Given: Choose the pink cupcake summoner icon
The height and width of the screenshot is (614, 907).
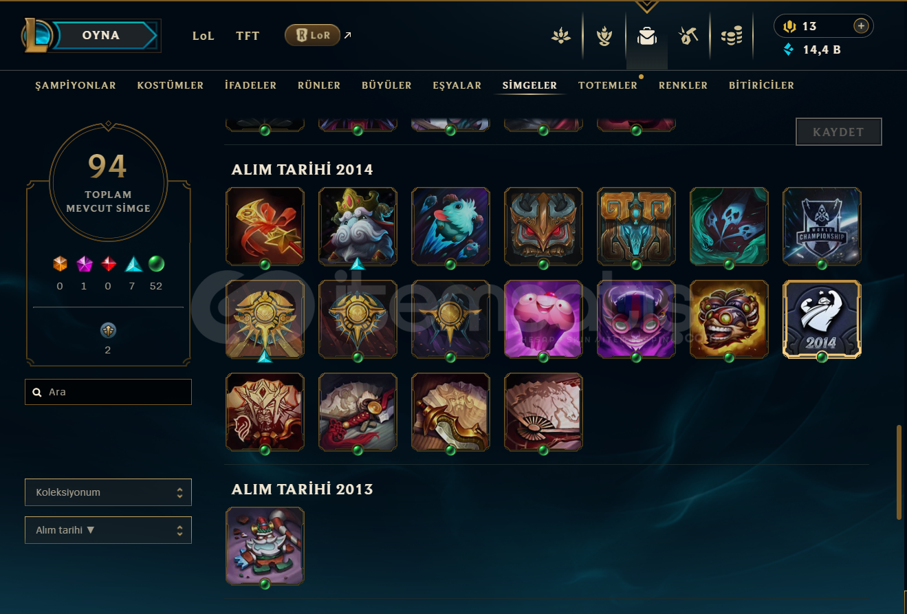Looking at the screenshot, I should tap(543, 319).
